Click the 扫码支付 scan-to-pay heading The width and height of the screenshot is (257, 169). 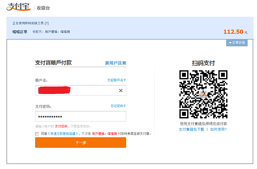pos(203,63)
